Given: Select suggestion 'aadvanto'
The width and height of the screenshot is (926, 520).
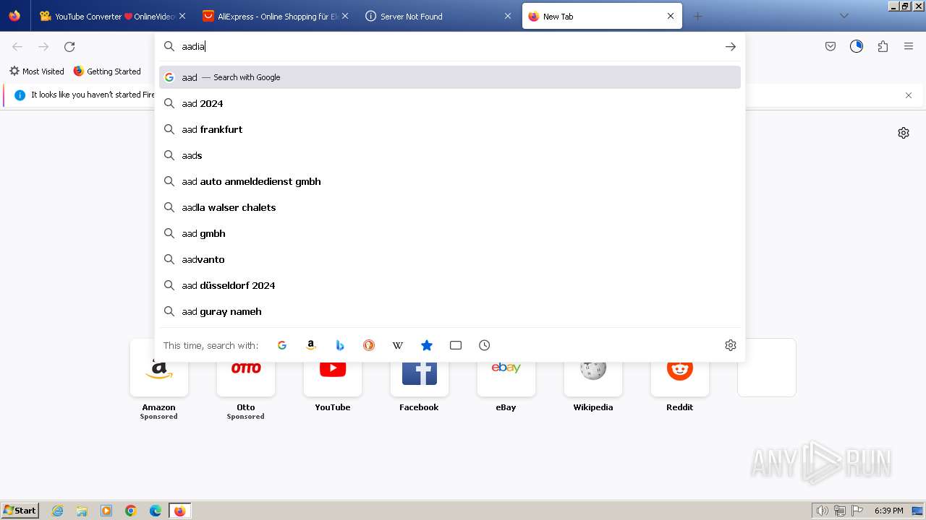Looking at the screenshot, I should (450, 259).
